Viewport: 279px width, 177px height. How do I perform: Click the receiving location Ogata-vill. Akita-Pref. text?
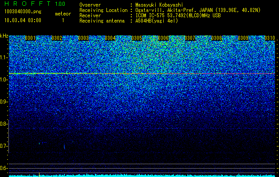click(x=173, y=10)
